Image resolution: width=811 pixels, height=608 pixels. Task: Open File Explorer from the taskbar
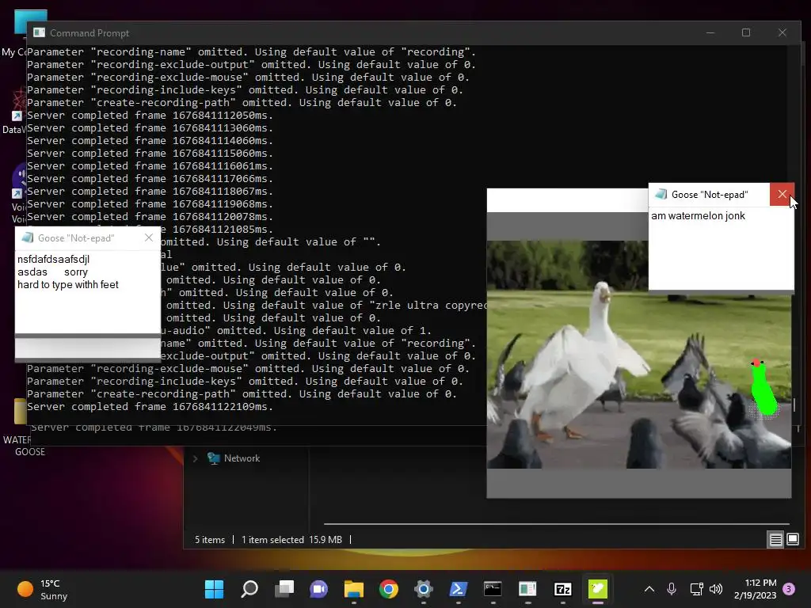coord(354,589)
